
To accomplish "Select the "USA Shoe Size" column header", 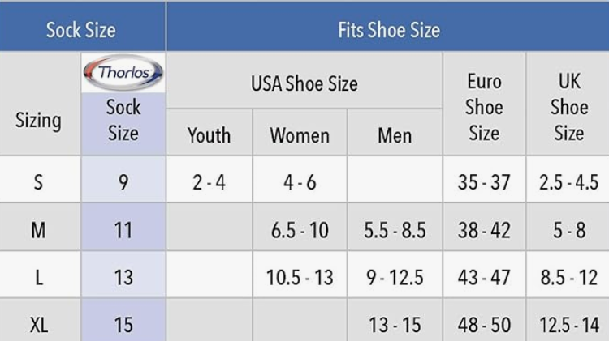I will [304, 83].
